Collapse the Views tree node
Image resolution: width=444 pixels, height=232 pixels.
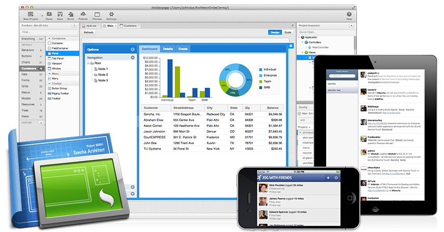tap(303, 53)
